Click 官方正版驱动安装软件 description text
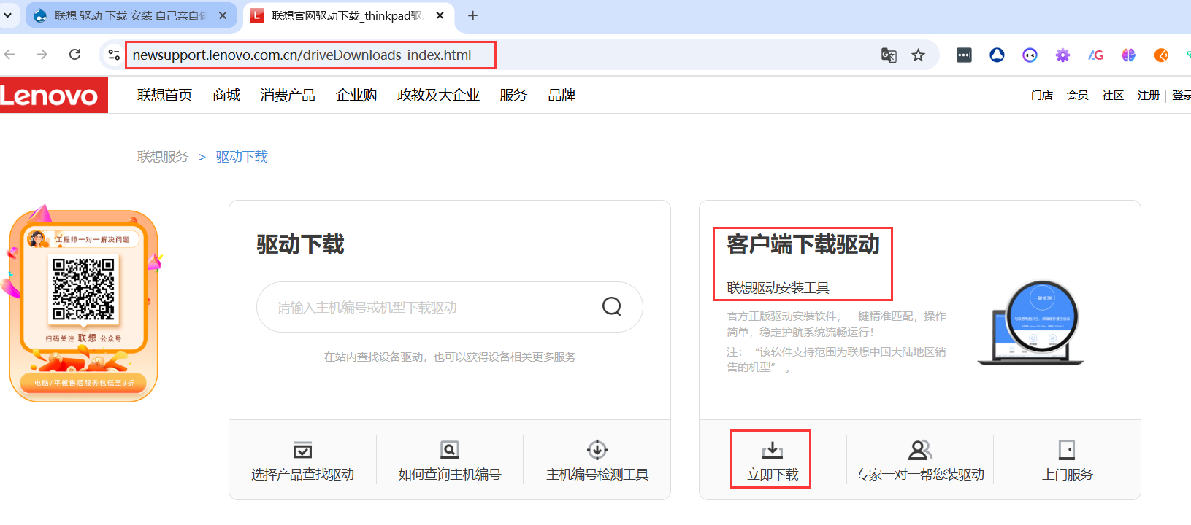The height and width of the screenshot is (525, 1191). coord(836,324)
